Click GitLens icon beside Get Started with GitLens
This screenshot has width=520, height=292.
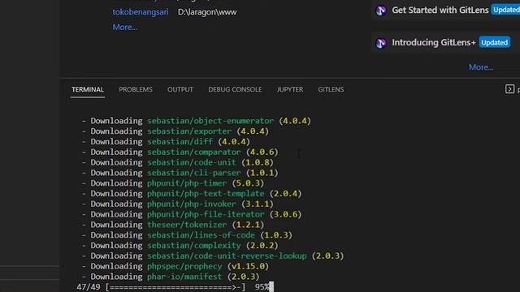(x=381, y=11)
